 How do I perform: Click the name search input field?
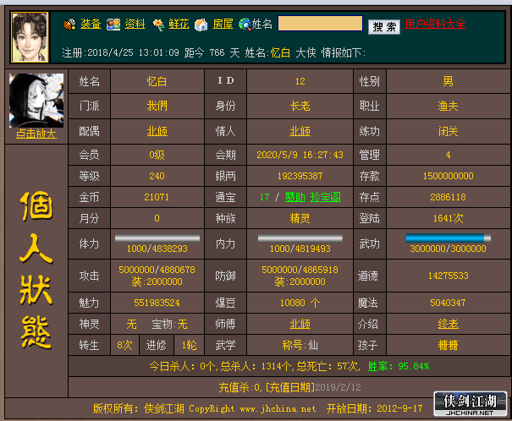320,24
